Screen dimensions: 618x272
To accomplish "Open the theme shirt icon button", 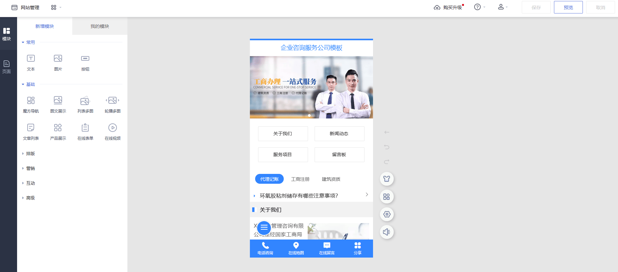I will pyautogui.click(x=386, y=179).
